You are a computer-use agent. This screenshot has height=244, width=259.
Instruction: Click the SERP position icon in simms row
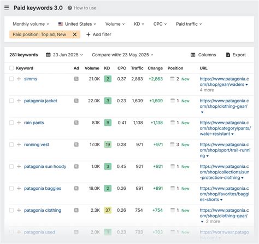point(172,79)
